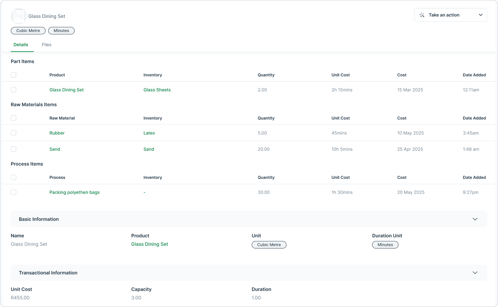Check the select-all box in Process Items header

click(13, 177)
